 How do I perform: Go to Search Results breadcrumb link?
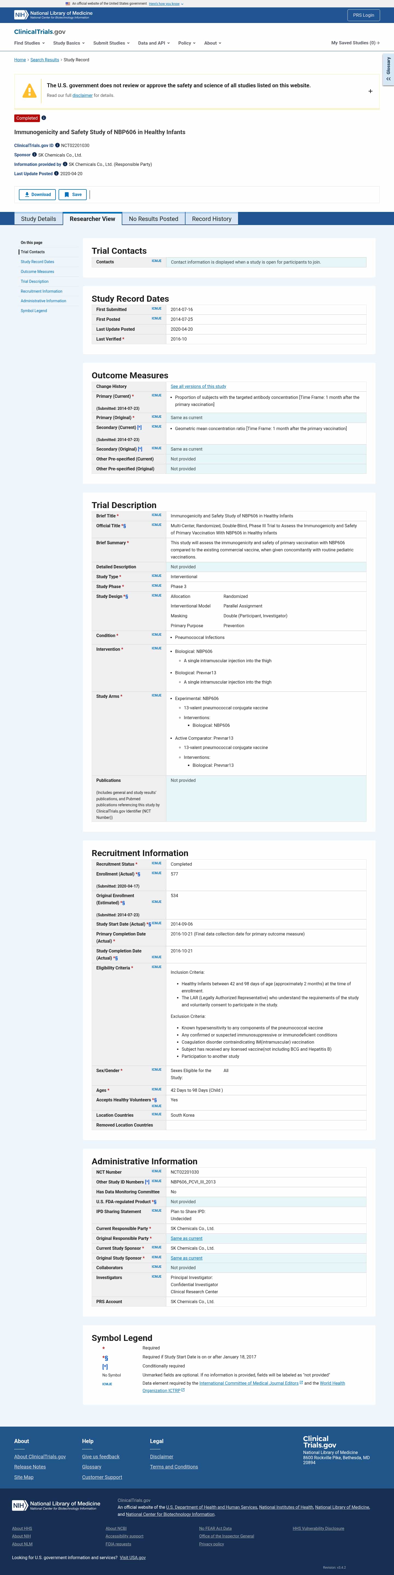tap(45, 60)
